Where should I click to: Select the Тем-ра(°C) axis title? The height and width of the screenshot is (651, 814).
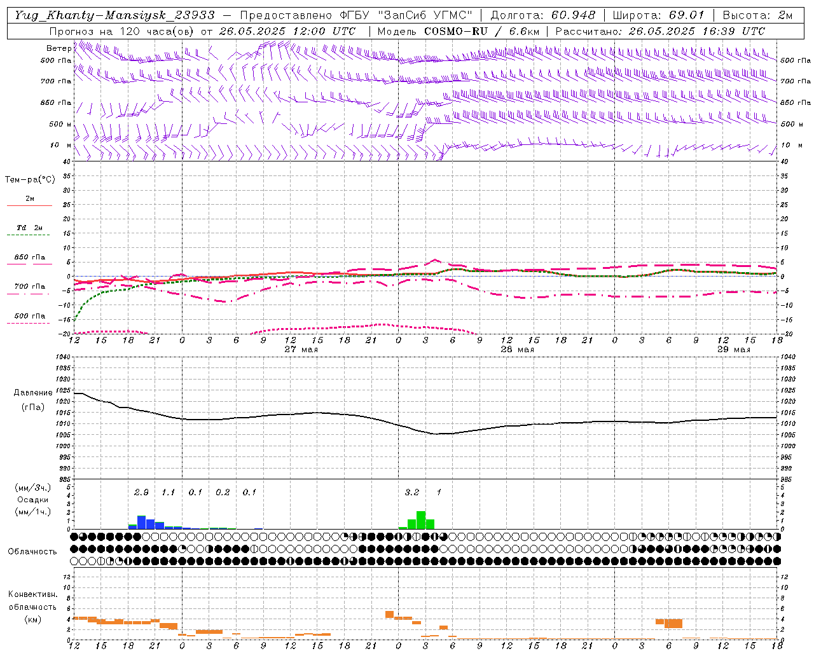(x=30, y=180)
